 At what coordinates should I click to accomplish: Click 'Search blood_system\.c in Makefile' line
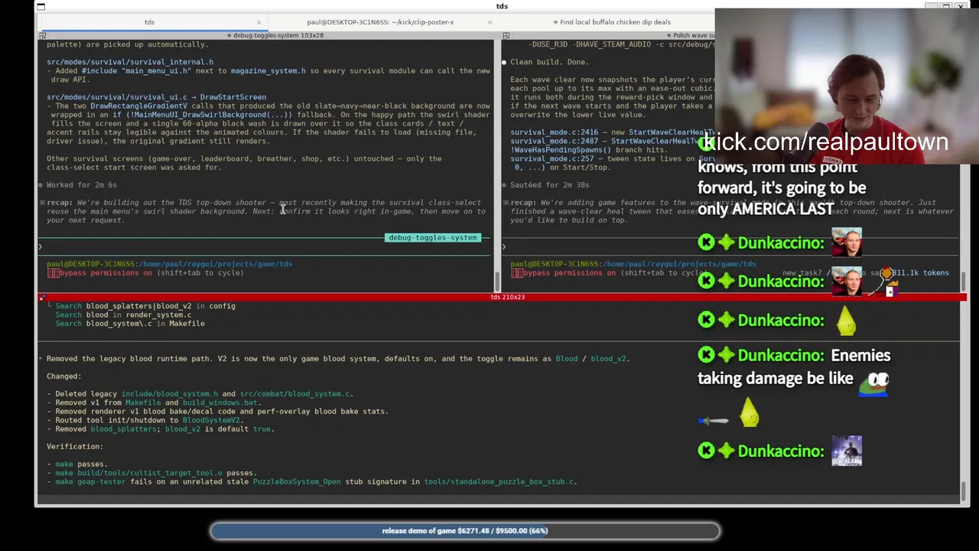click(129, 324)
